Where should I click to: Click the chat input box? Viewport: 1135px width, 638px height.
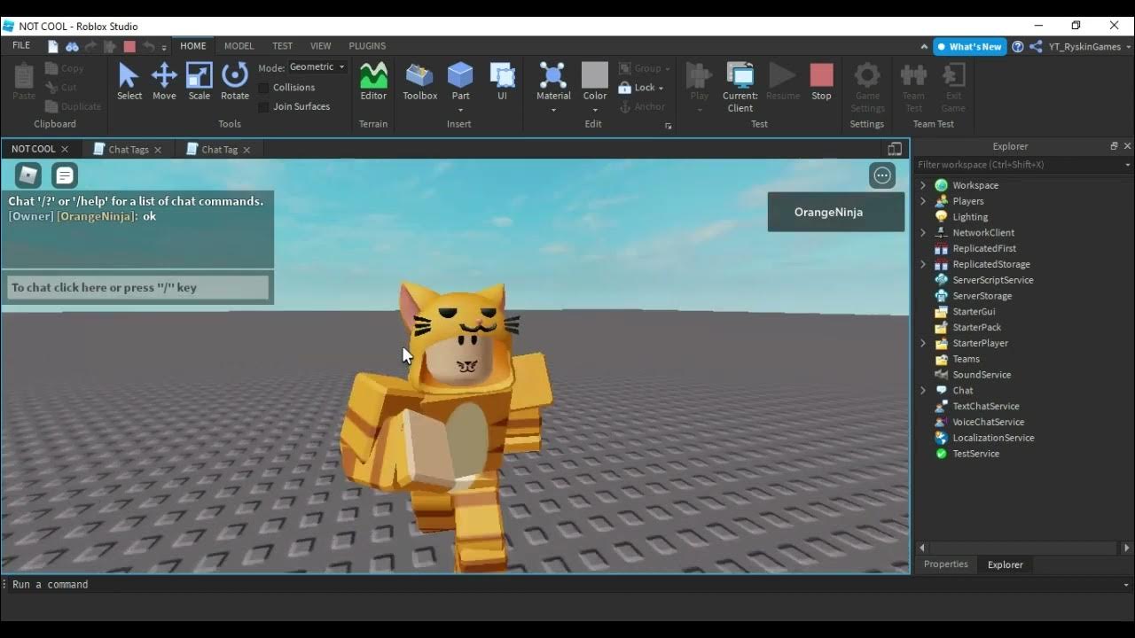(138, 287)
